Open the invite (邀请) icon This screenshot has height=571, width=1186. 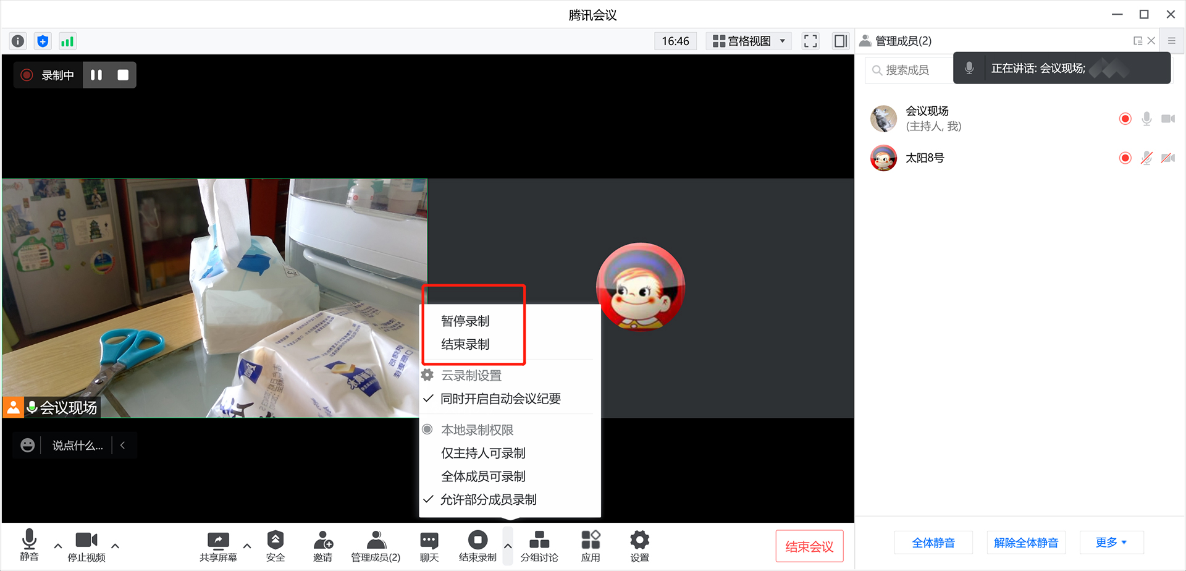coord(322,547)
